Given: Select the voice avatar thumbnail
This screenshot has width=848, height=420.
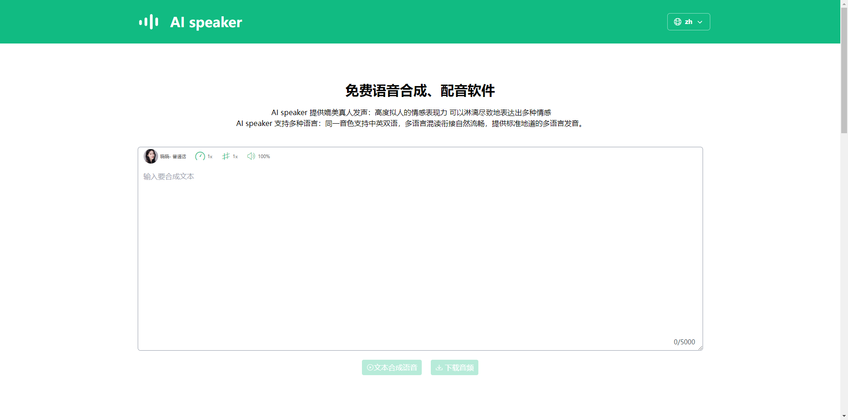Looking at the screenshot, I should 151,156.
